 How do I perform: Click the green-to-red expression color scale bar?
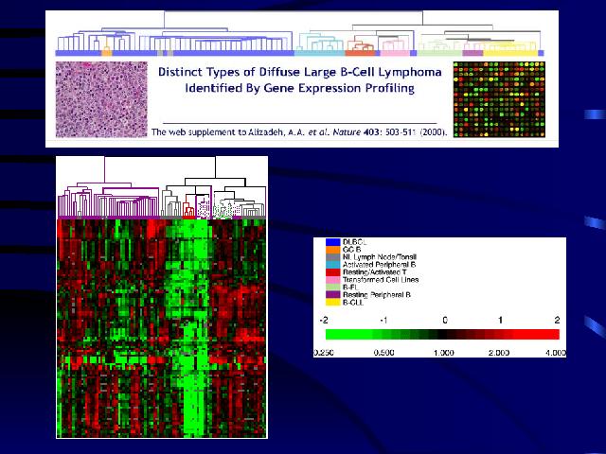(441, 334)
